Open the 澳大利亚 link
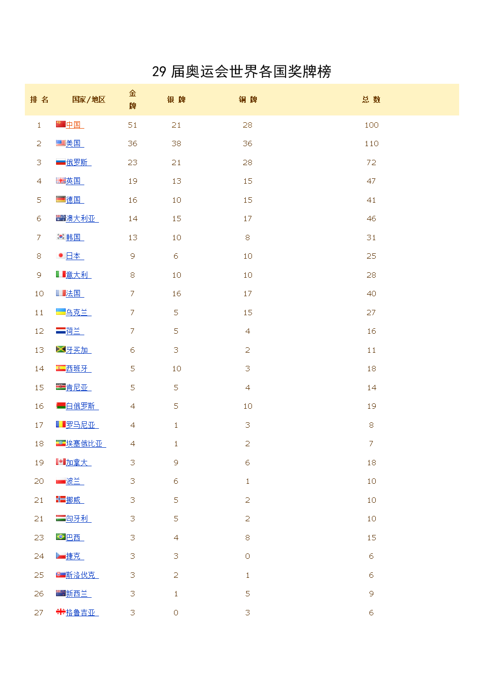The image size is (484, 684). (x=82, y=218)
